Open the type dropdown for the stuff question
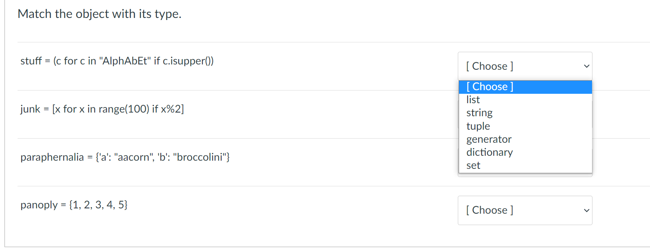Screen dimensions: 650x252 (x=525, y=66)
